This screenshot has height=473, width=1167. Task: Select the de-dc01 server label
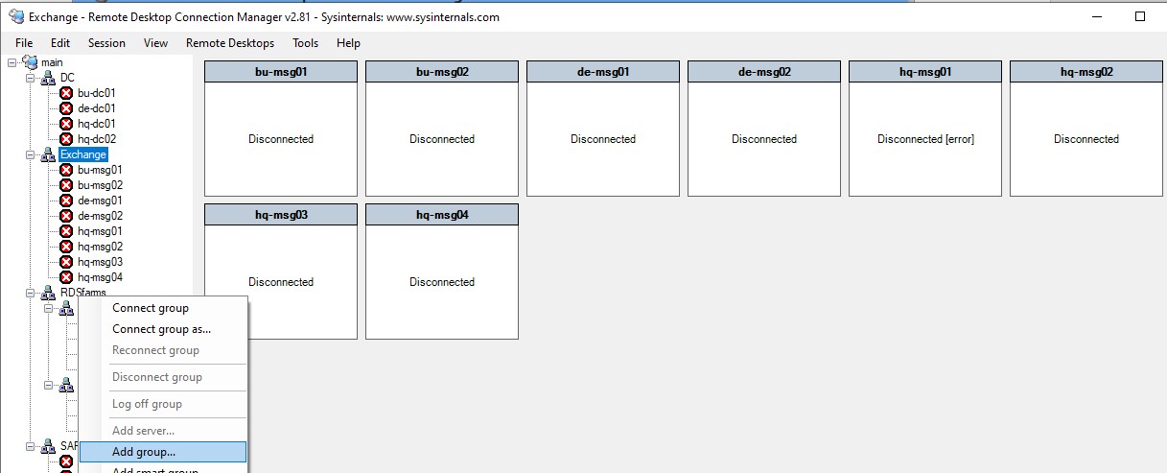[97, 108]
